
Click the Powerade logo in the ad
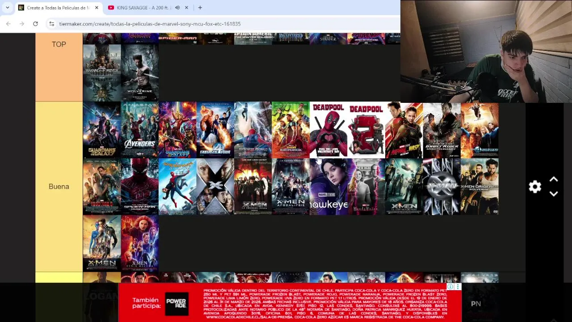[x=176, y=304]
